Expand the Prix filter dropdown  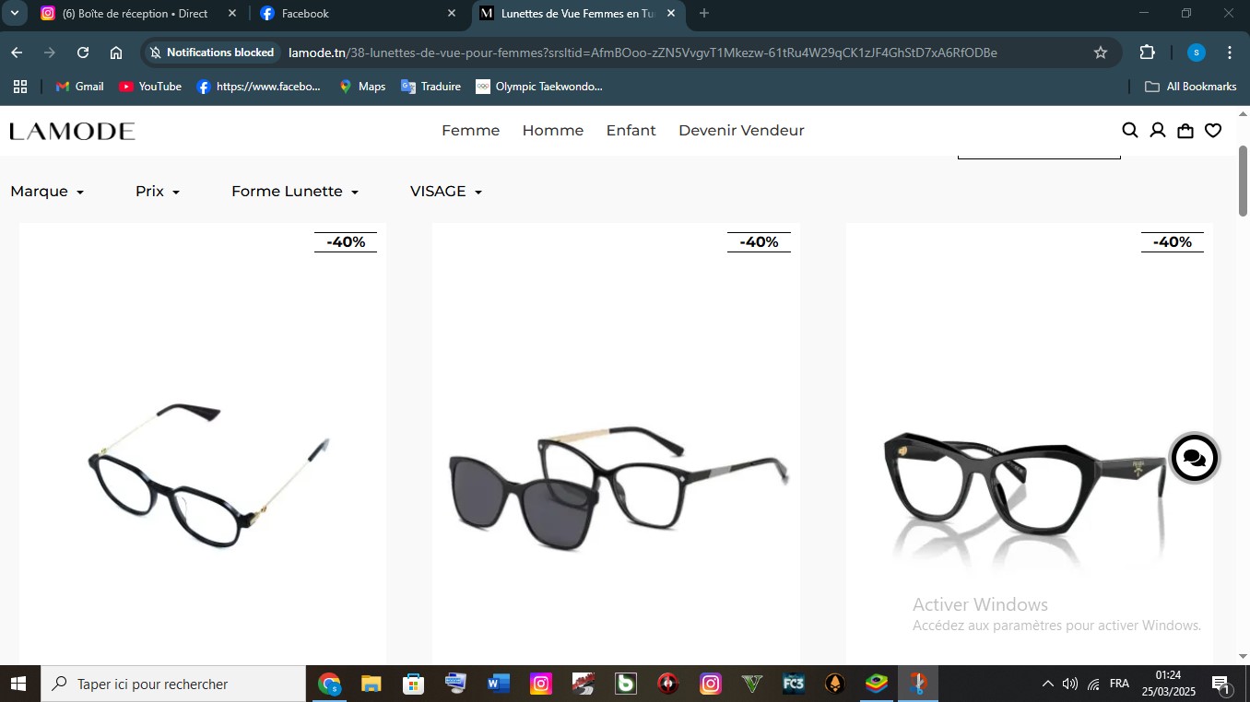click(x=158, y=192)
